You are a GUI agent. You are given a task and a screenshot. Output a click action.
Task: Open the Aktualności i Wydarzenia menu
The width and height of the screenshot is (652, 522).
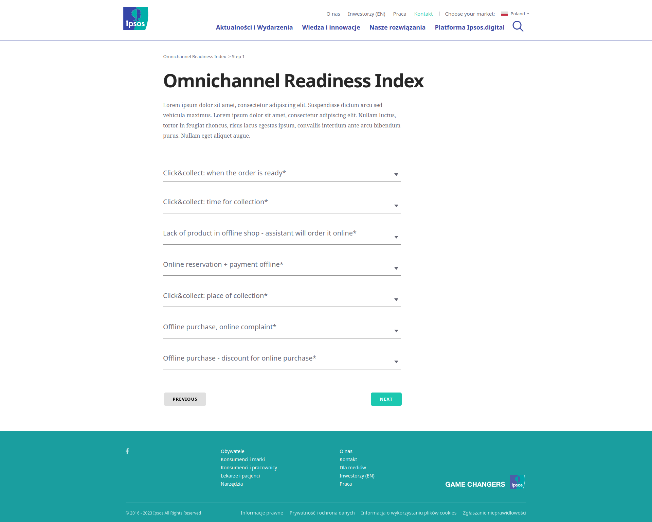[x=254, y=28]
